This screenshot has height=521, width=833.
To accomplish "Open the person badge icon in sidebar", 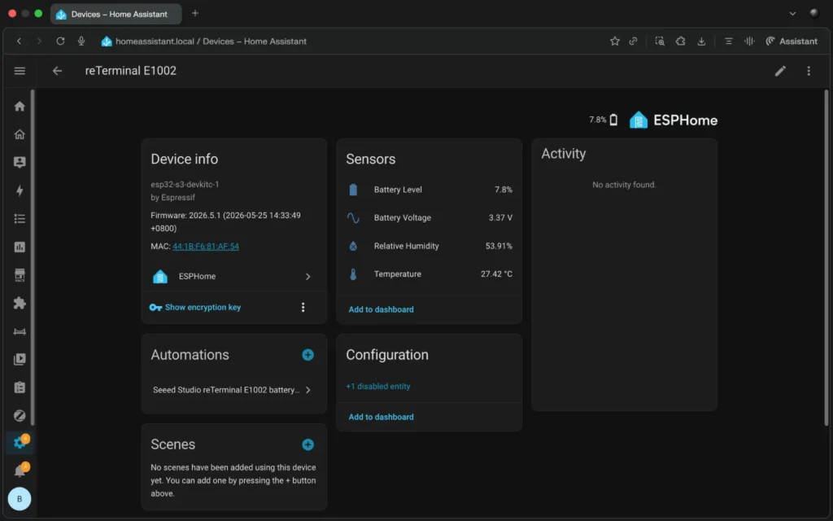I will pos(20,162).
